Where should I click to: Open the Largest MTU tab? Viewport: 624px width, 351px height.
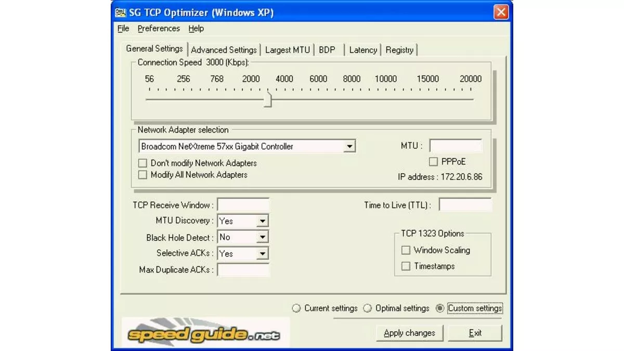click(x=287, y=49)
